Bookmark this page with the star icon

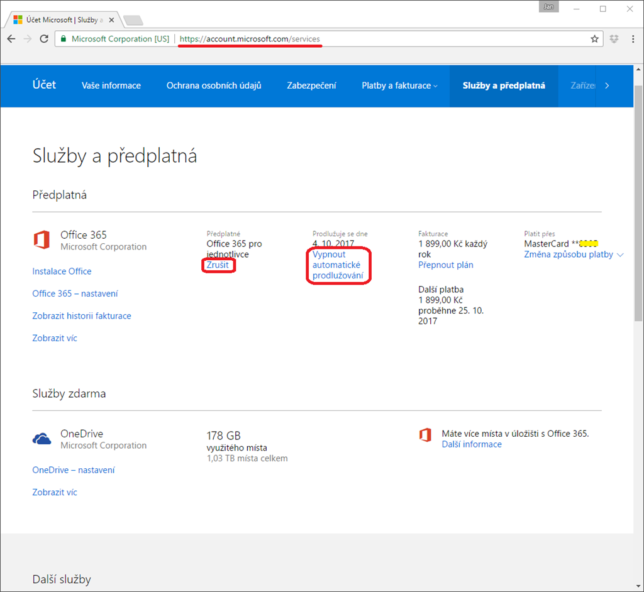594,39
